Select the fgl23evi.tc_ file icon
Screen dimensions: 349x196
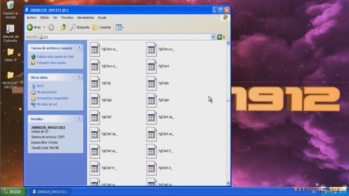coord(95,66)
